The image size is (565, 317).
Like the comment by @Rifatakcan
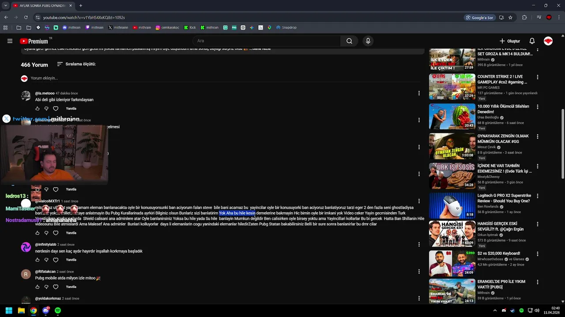coord(37,287)
